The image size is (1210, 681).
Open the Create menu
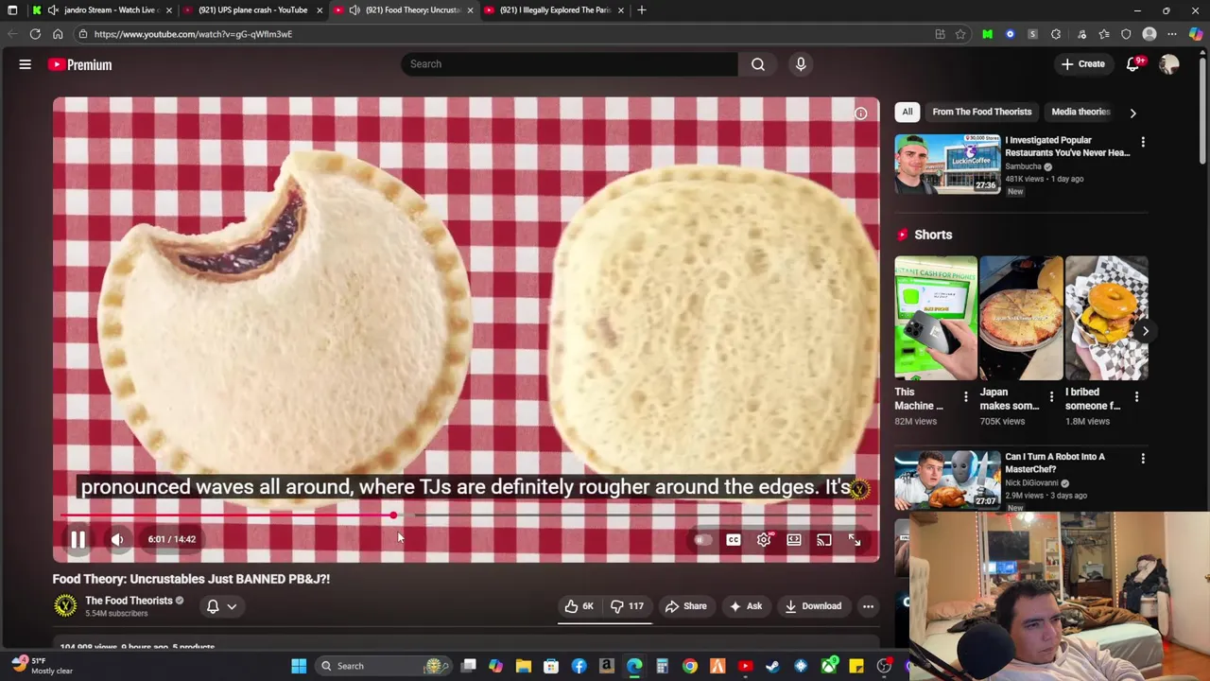coord(1082,63)
